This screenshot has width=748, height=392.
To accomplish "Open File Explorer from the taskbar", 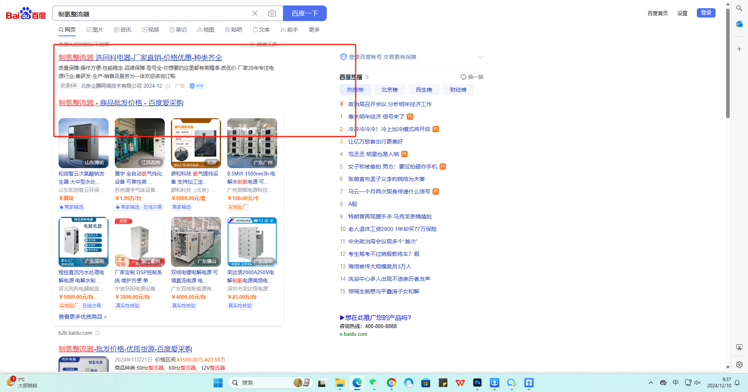I will point(340,383).
